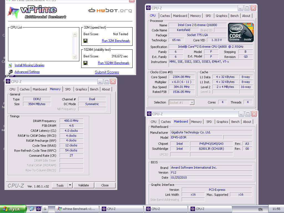Screen dimensions: 284x213
Task: Open Bench tab in Memory window
Action: click(94, 89)
